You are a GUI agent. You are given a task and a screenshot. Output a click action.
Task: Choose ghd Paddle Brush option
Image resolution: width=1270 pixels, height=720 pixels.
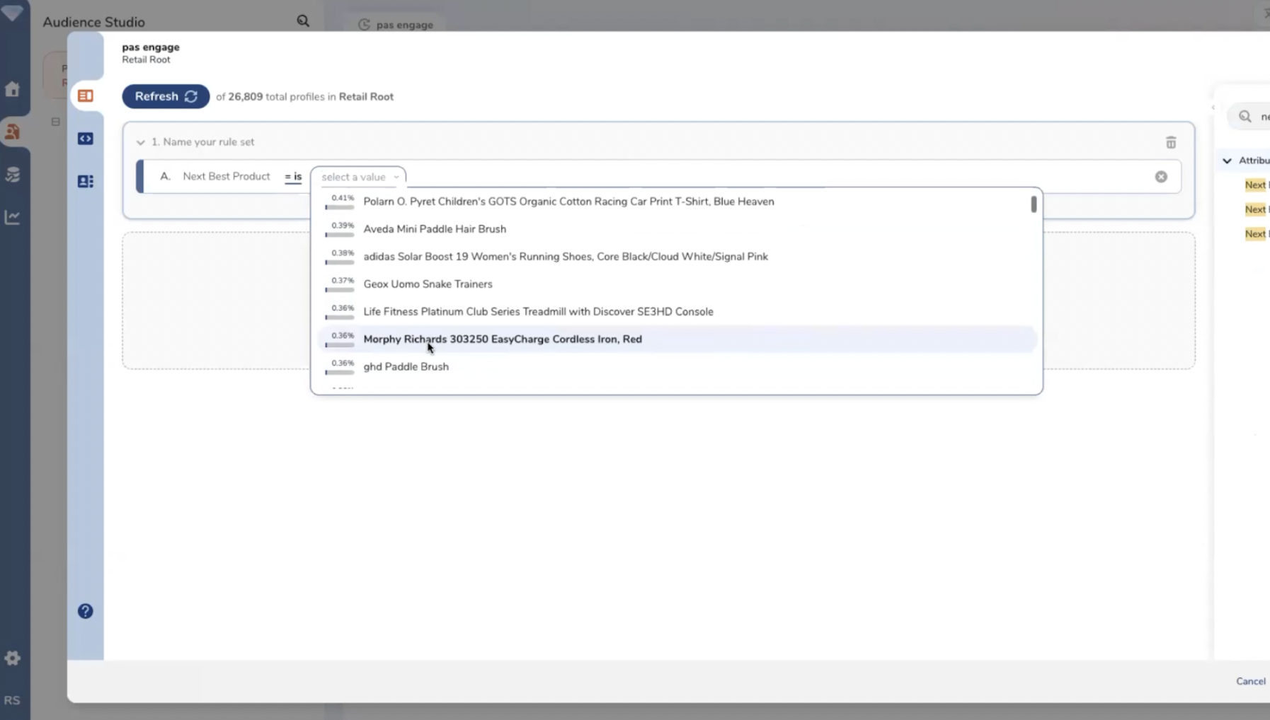point(677,367)
